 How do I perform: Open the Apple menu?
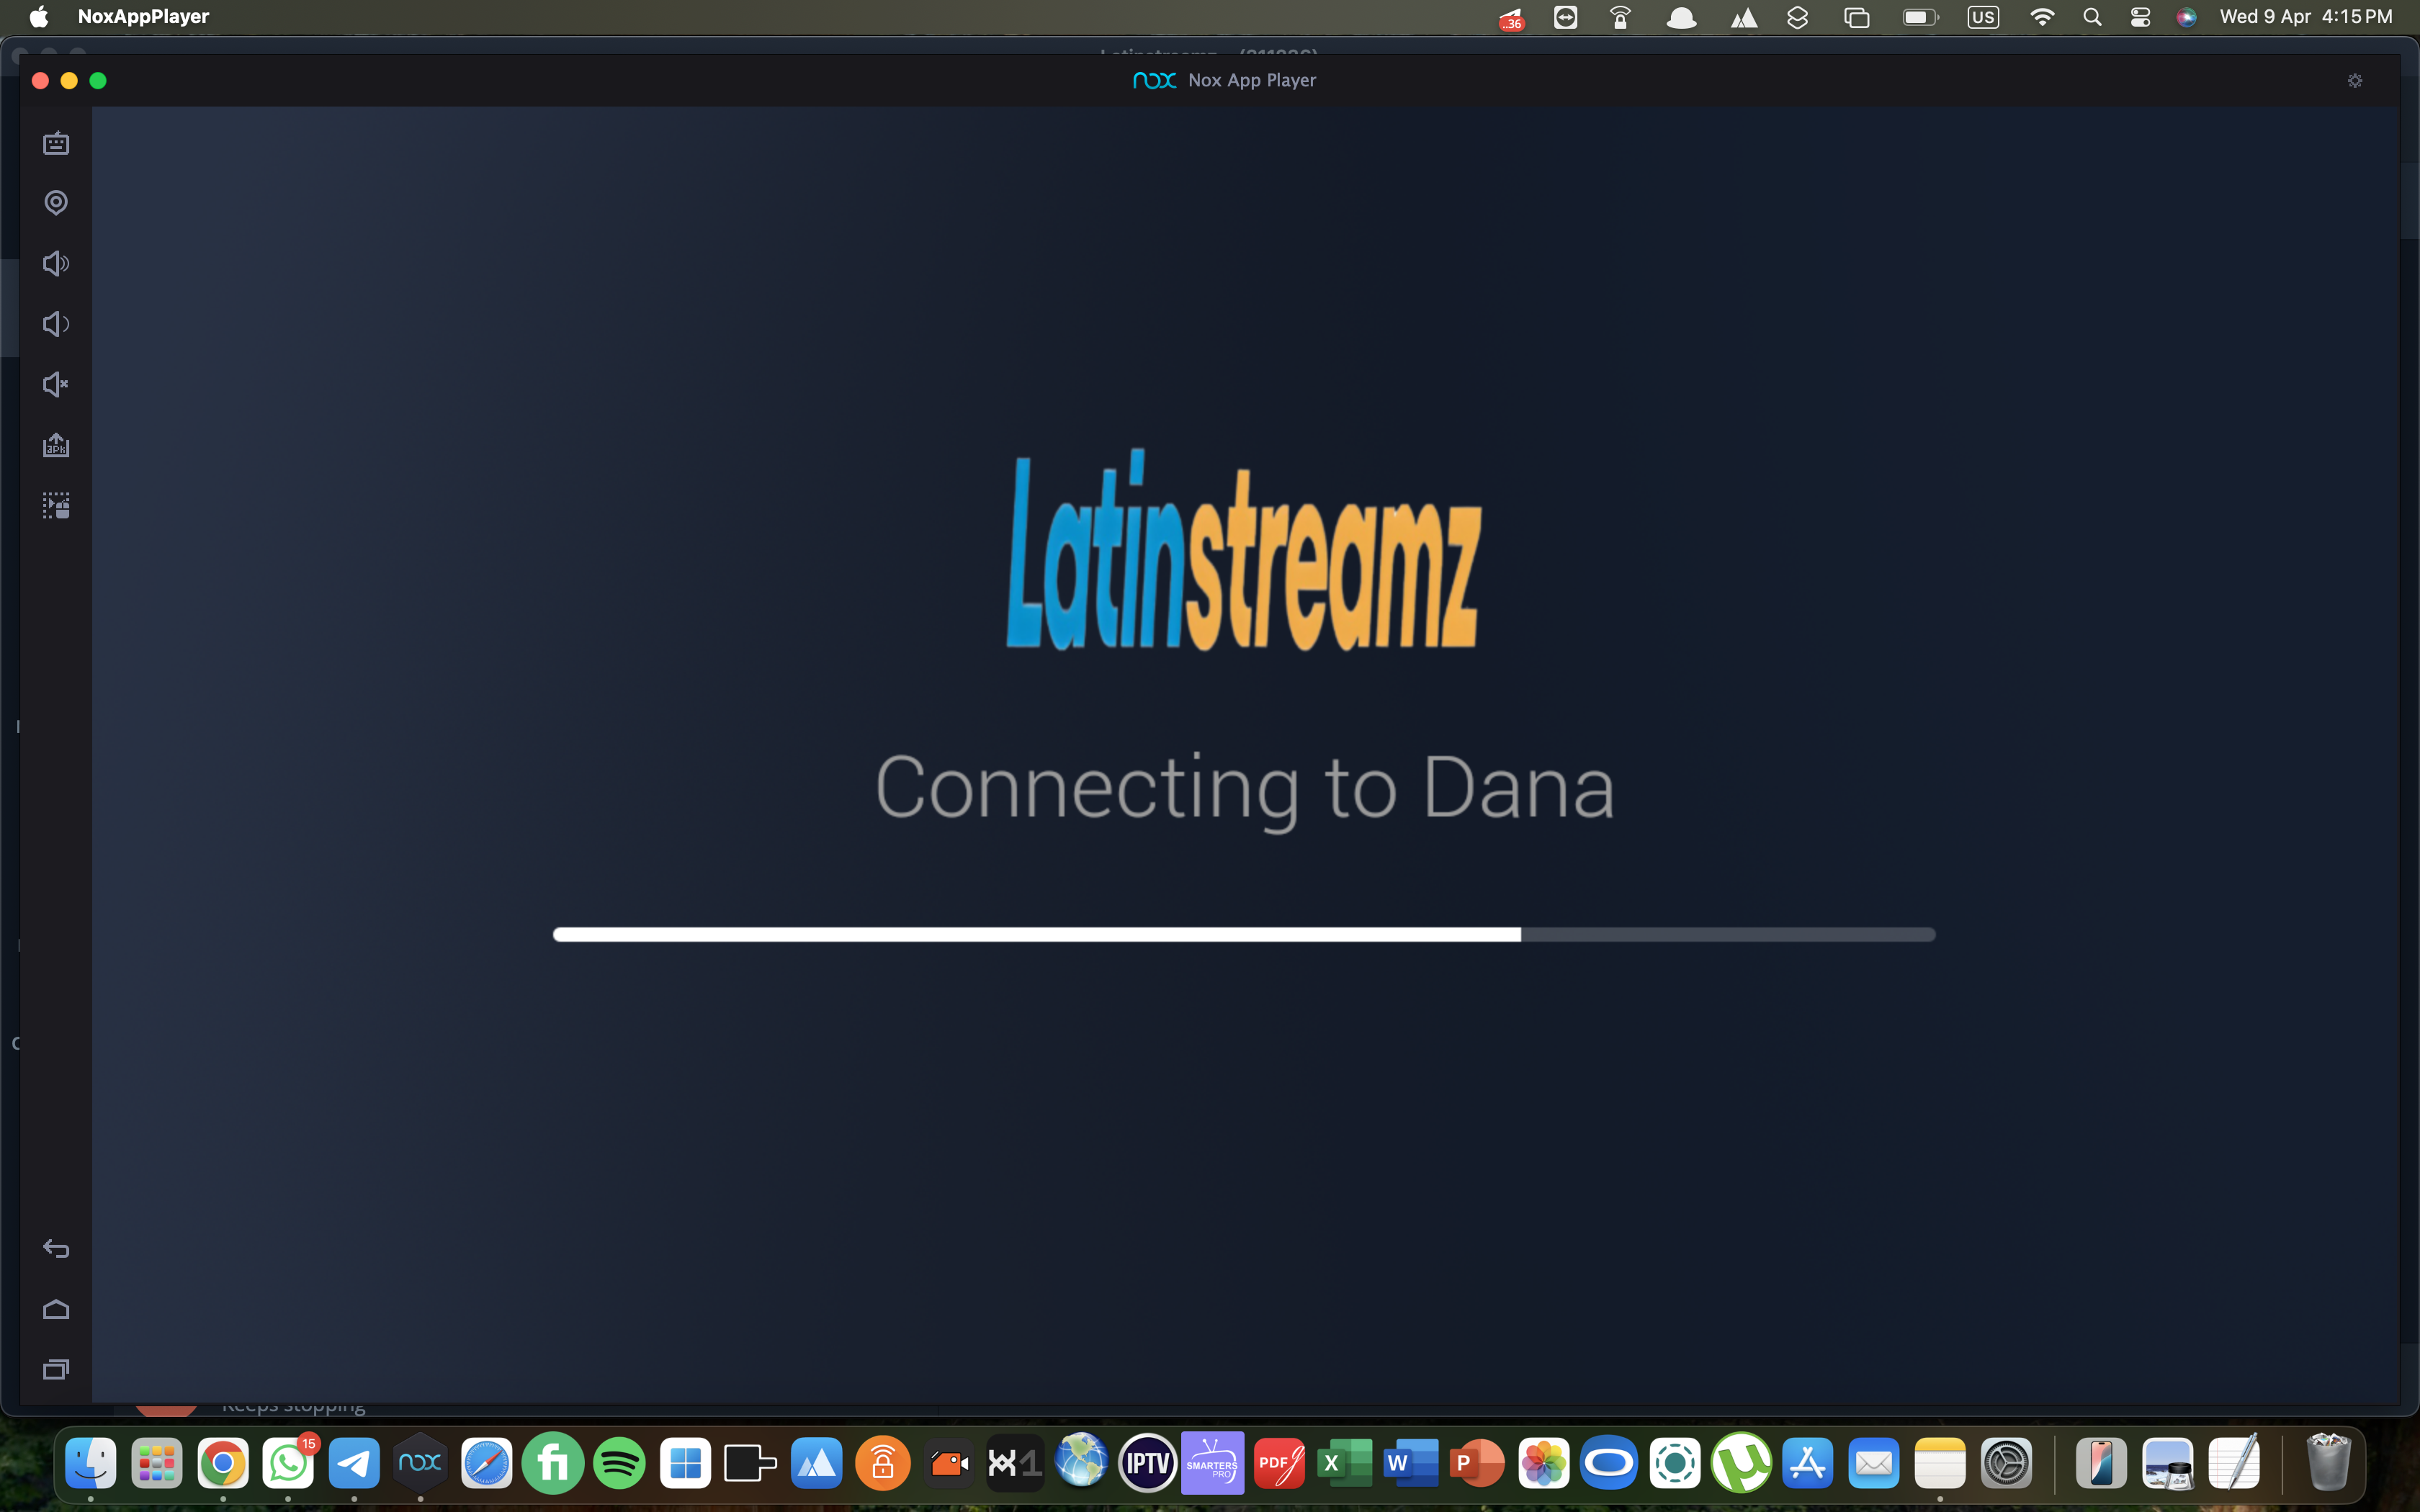pyautogui.click(x=38, y=16)
